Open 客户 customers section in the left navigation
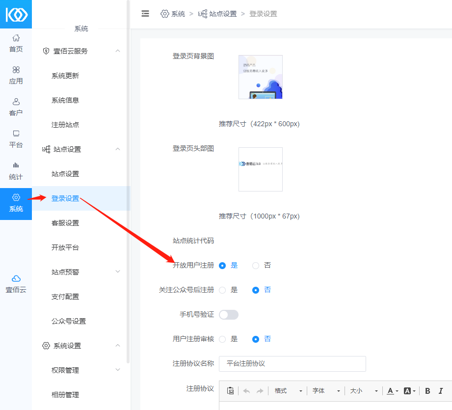 (x=16, y=107)
